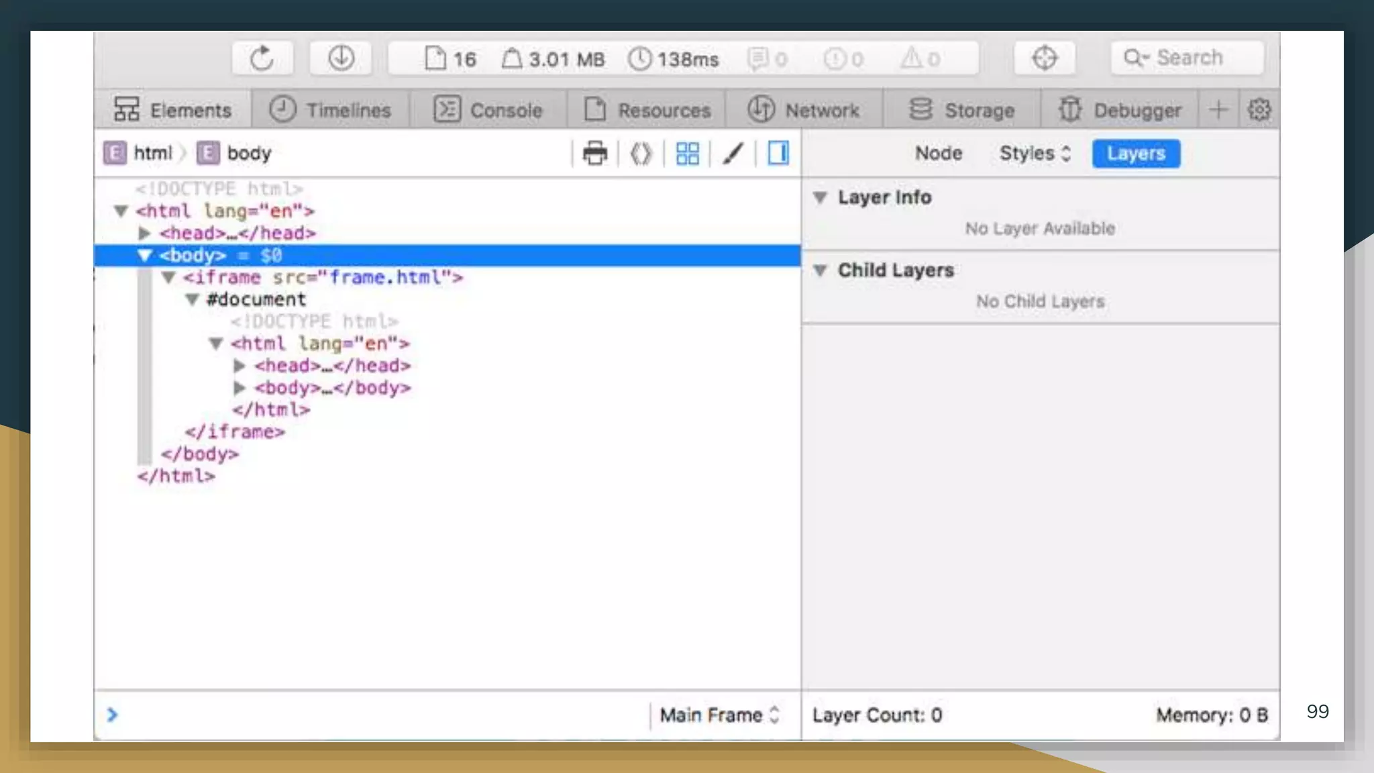Click the Search field
Screen dimensions: 1374x773
(x=1187, y=58)
